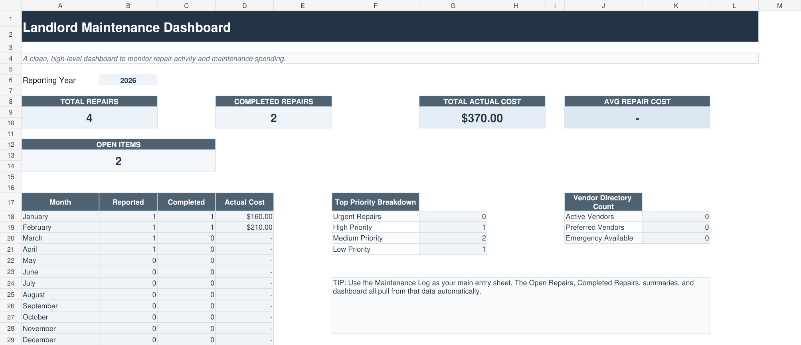
Task: Click the Vendor Directory Count header
Action: point(603,202)
